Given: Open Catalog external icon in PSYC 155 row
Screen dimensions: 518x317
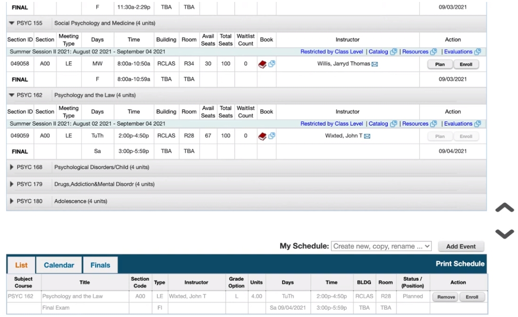Looking at the screenshot, I should tap(394, 52).
